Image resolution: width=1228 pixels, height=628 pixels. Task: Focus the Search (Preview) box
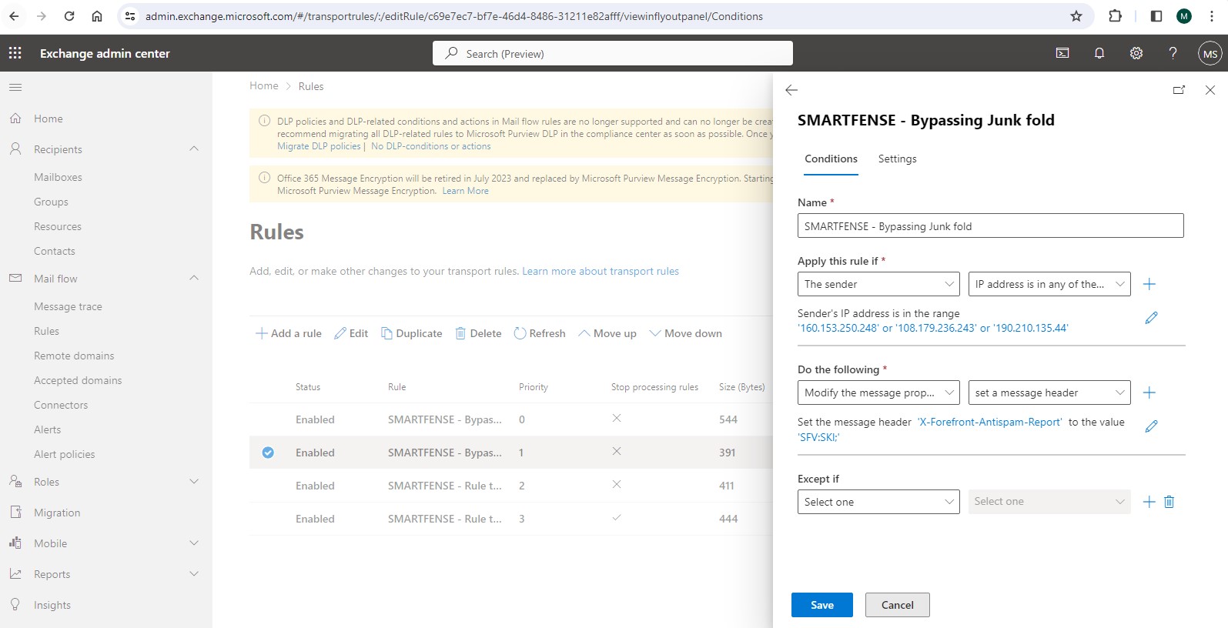(613, 53)
